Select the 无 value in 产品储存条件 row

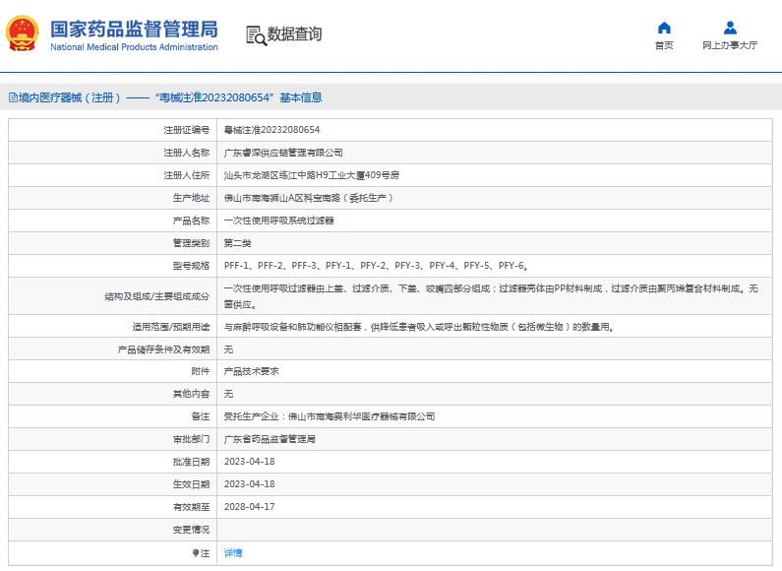tap(228, 349)
